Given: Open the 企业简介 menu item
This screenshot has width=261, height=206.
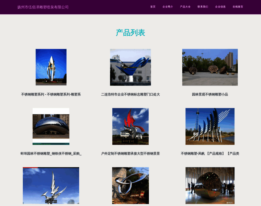Looking at the screenshot, I should (168, 7).
